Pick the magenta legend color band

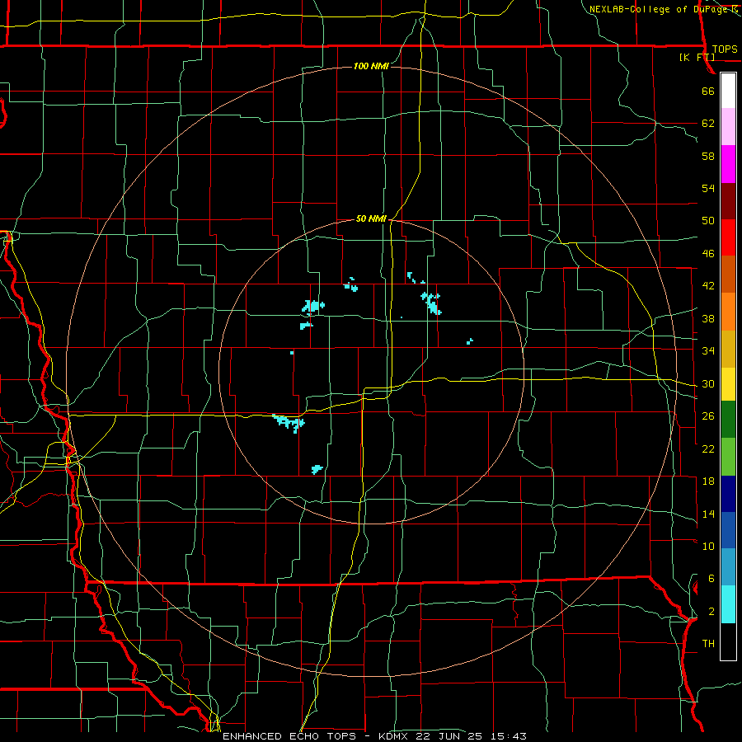tap(728, 164)
